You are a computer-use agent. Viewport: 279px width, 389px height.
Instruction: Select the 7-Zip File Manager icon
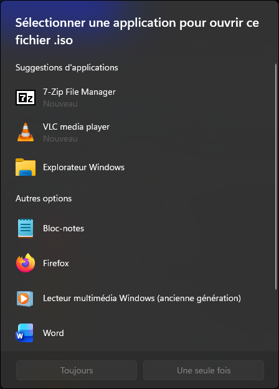click(x=26, y=97)
